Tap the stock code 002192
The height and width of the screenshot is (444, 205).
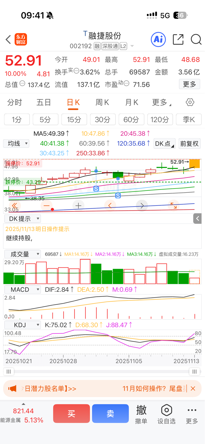click(81, 46)
